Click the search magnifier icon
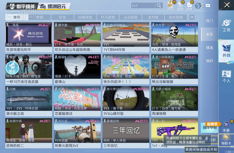The image size is (234, 153). (x=159, y=6)
